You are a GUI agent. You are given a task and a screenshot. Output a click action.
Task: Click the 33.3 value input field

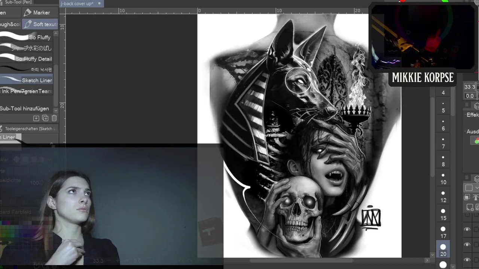pyautogui.click(x=471, y=87)
